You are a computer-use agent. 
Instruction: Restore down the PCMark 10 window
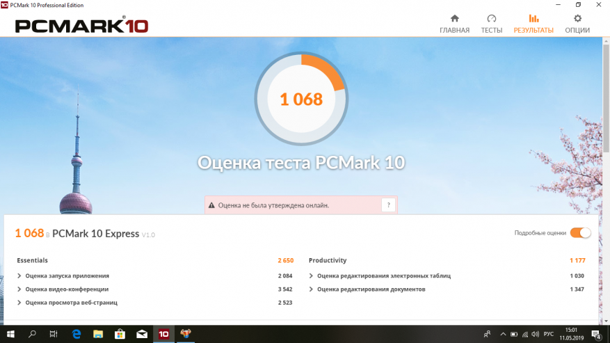click(x=578, y=5)
